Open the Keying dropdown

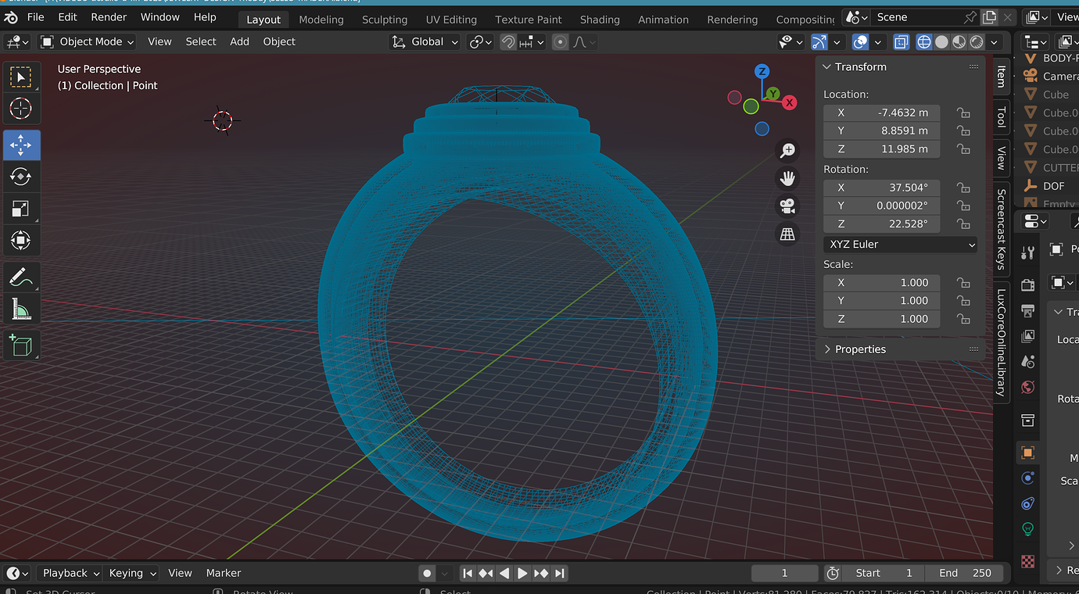(131, 573)
